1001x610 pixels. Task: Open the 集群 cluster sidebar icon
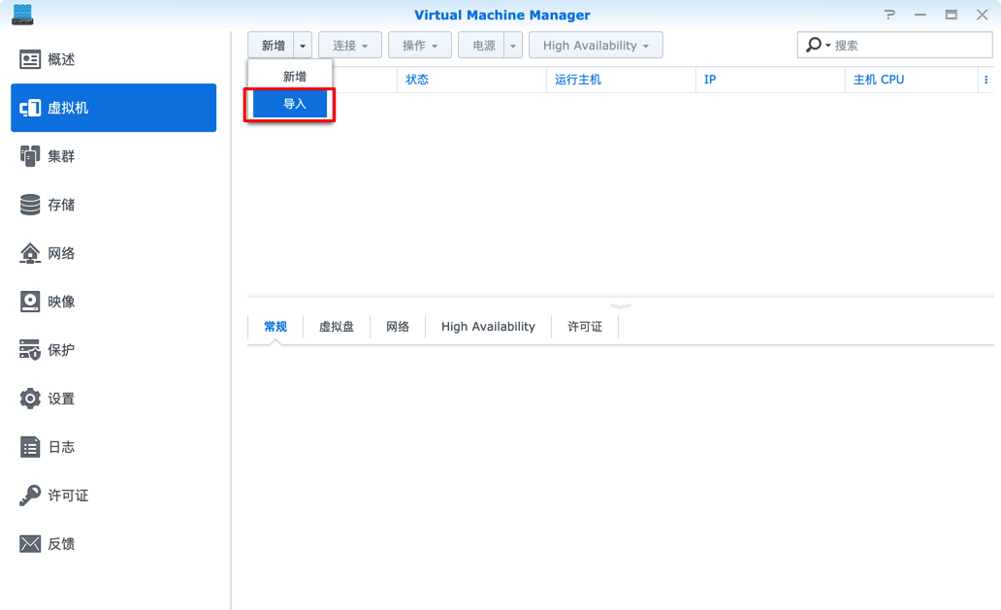click(x=30, y=156)
